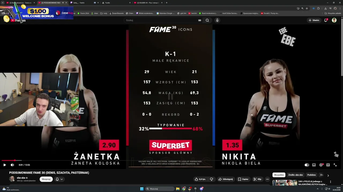Open Franio | Kick bookmark
Viewport: 343px width, 192px height.
pos(83,13)
